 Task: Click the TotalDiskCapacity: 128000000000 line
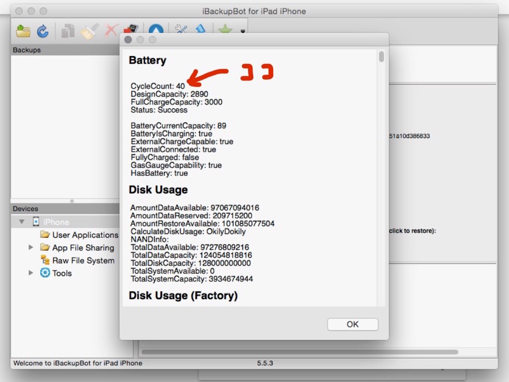click(x=191, y=263)
